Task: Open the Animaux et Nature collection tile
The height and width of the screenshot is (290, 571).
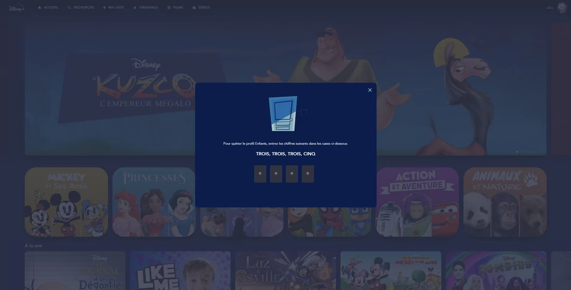Action: pos(505,202)
